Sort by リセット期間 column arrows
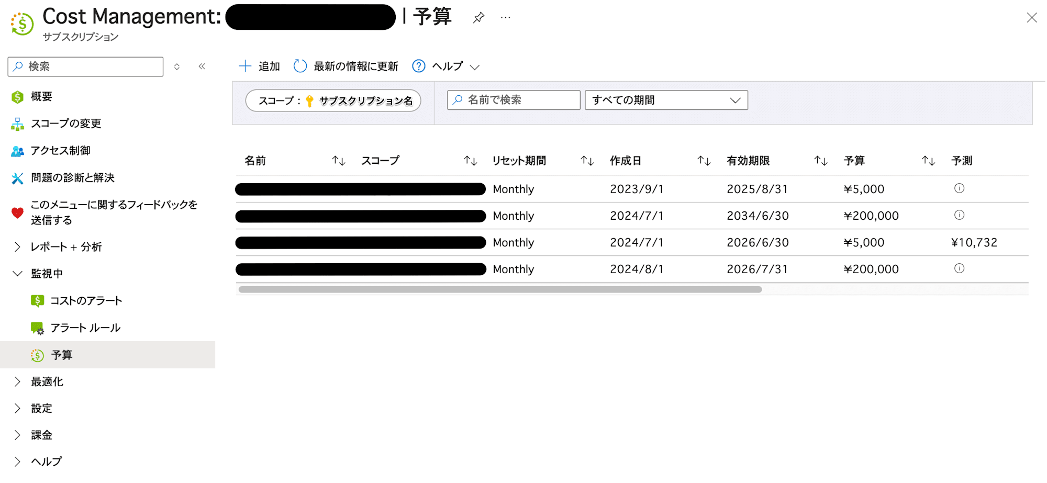The height and width of the screenshot is (483, 1047). tap(587, 161)
